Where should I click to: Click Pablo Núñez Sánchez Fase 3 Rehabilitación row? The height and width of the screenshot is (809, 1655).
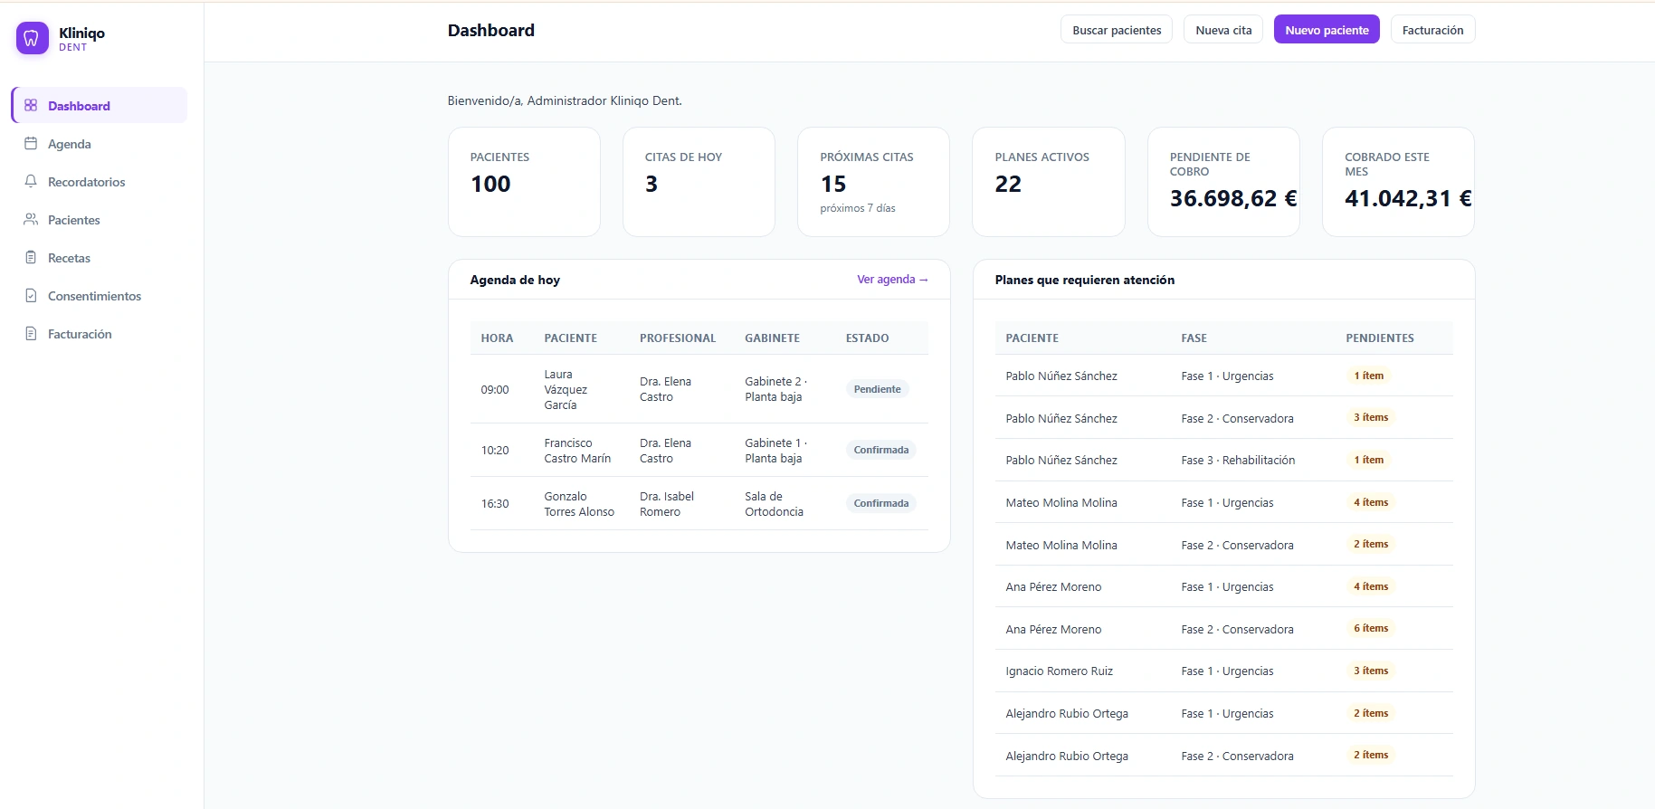[x=1224, y=460]
